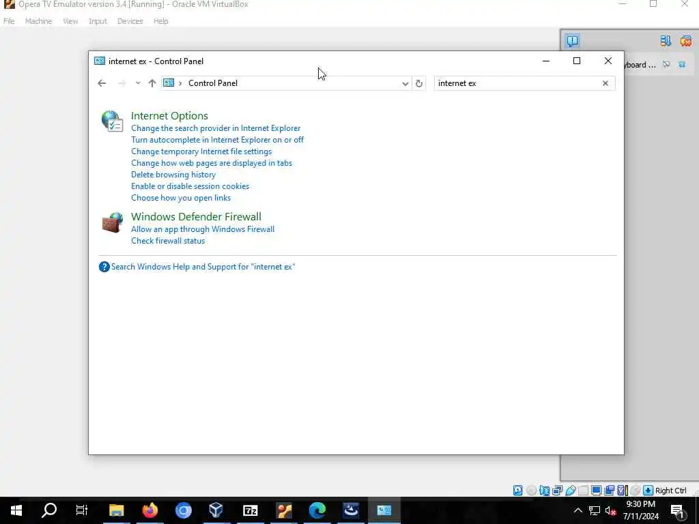
Task: Click Delete browsing history link
Action: pyautogui.click(x=173, y=175)
